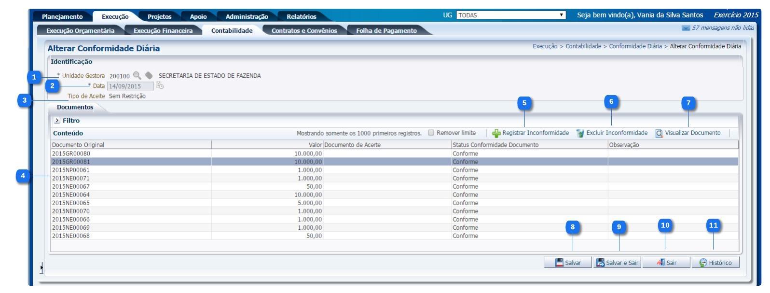The height and width of the screenshot is (293, 770).
Task: Click the Visualizar Documento magnifier icon
Action: coord(659,133)
